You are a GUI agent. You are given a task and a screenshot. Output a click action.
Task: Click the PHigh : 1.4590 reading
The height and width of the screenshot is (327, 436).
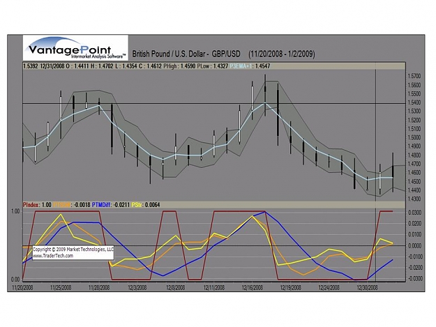pyautogui.click(x=179, y=66)
